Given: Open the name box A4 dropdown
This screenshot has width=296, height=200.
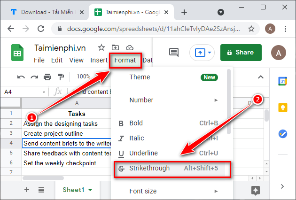Looking at the screenshot, I should (44, 92).
